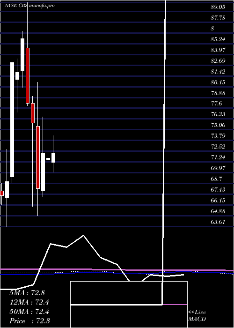The height and width of the screenshot is (328, 234).
Task: Select the small red candlestick near 67.43
Action: coord(2,193)
